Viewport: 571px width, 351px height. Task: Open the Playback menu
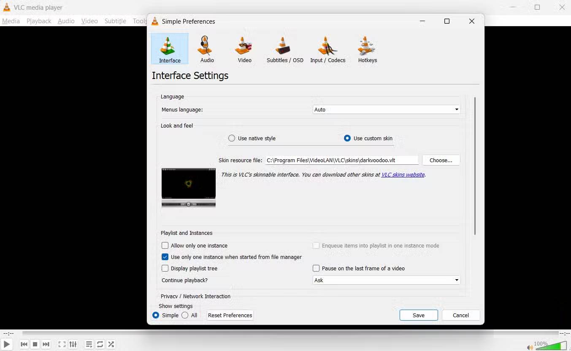[x=38, y=21]
